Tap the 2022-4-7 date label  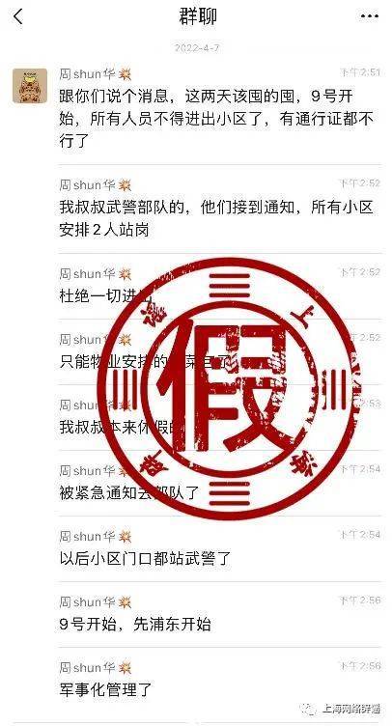point(197,47)
